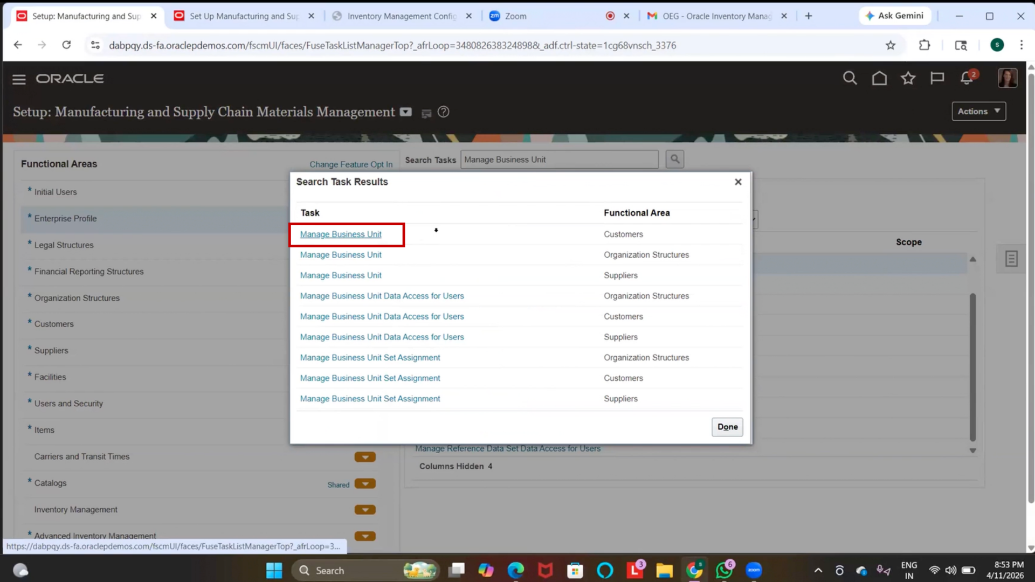The height and width of the screenshot is (582, 1035).
Task: Open Favorites star in Oracle header
Action: pos(908,79)
